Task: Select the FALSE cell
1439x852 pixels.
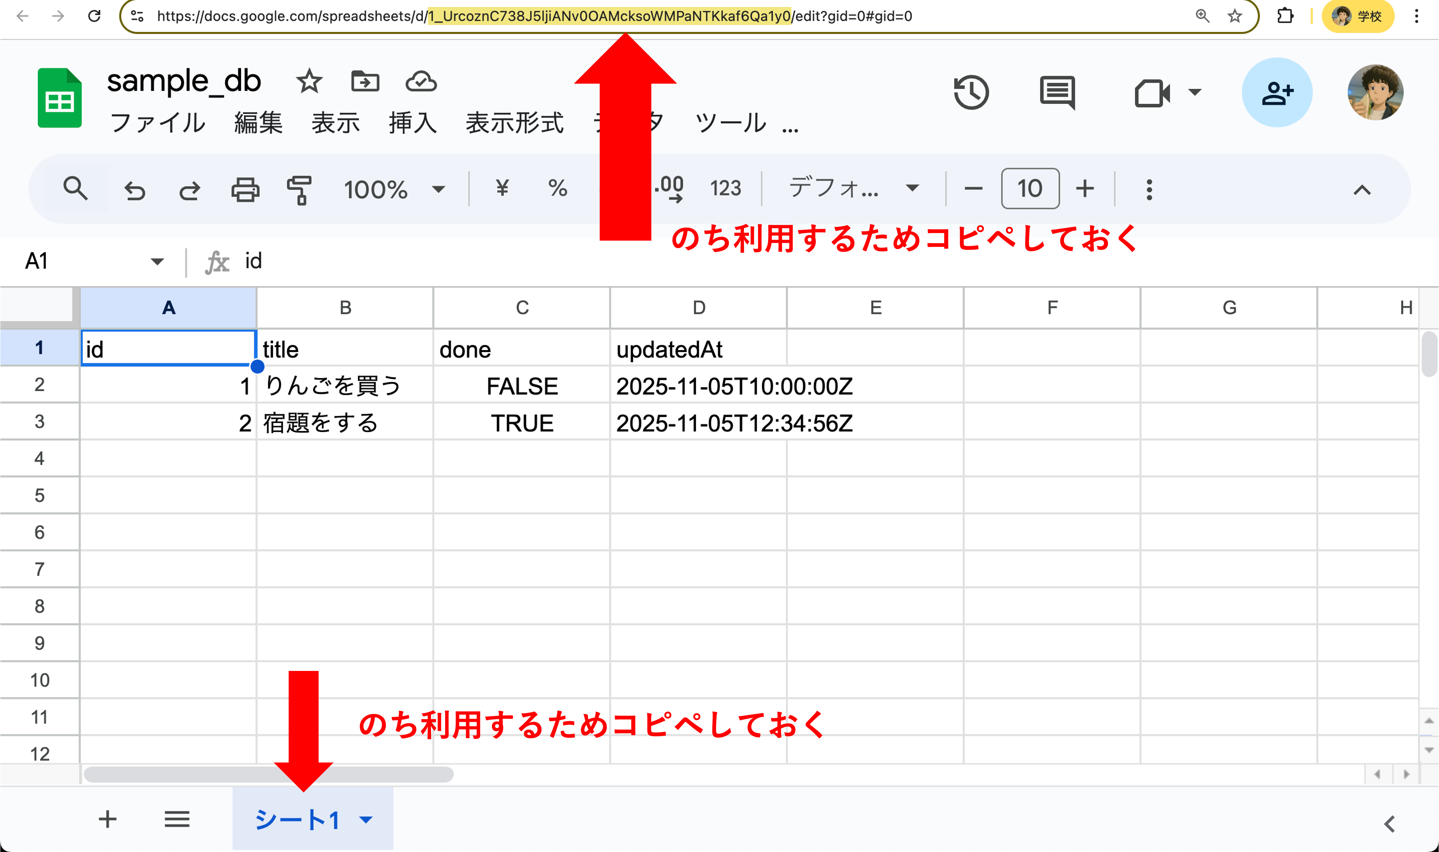Action: [522, 385]
